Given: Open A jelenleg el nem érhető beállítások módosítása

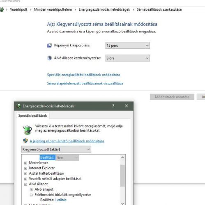Looking at the screenshot, I should (x=67, y=141).
